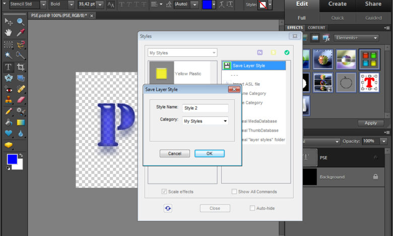Select the Eyedropper tool
This screenshot has height=236, width=393.
(21, 33)
